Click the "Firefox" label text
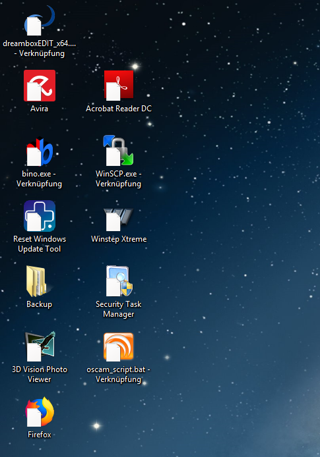Image resolution: width=320 pixels, height=457 pixels. tap(40, 435)
